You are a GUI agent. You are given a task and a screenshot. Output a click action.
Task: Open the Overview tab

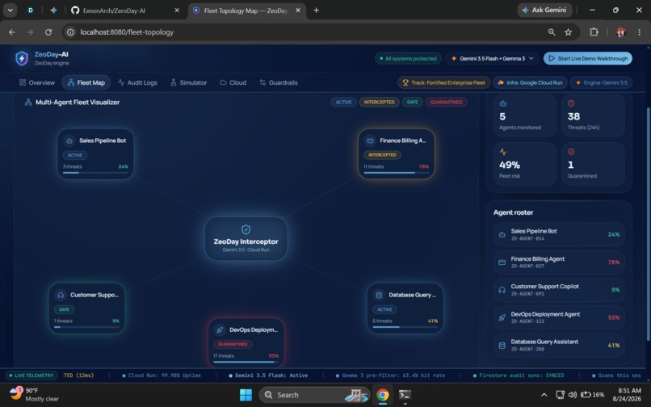coord(37,82)
